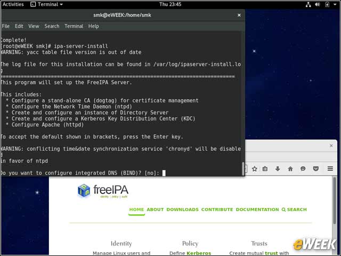Show bookmarks list icon in Firefox

265,169
